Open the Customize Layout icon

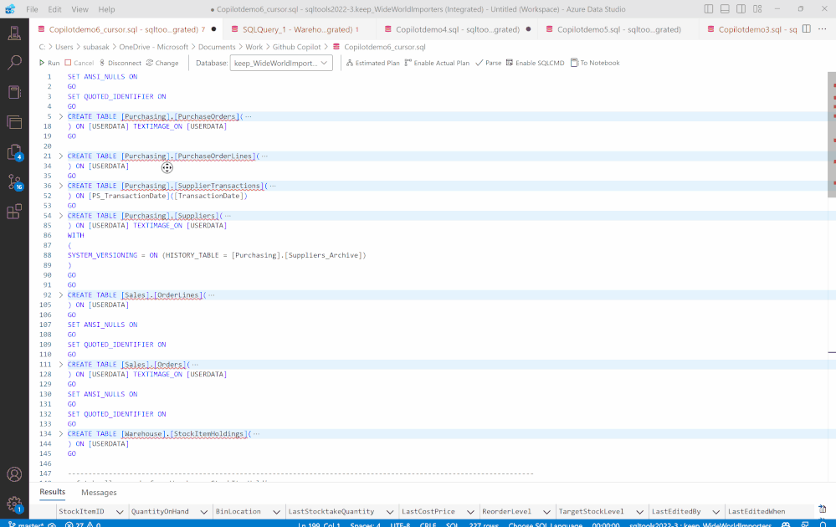[757, 9]
